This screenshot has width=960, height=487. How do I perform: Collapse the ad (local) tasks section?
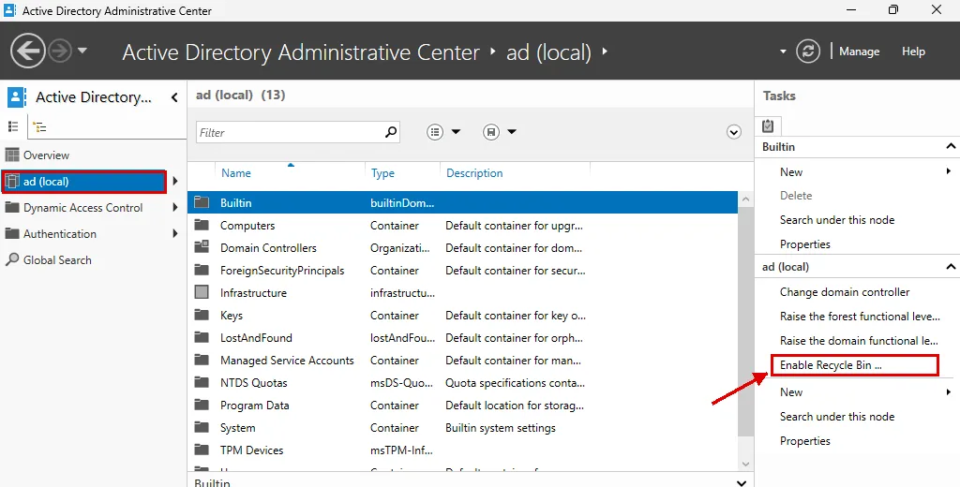951,266
